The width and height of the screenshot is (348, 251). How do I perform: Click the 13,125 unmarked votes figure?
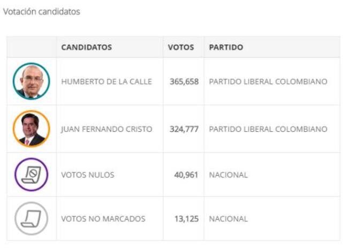186,218
